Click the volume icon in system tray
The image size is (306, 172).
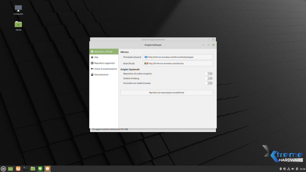[293, 169]
